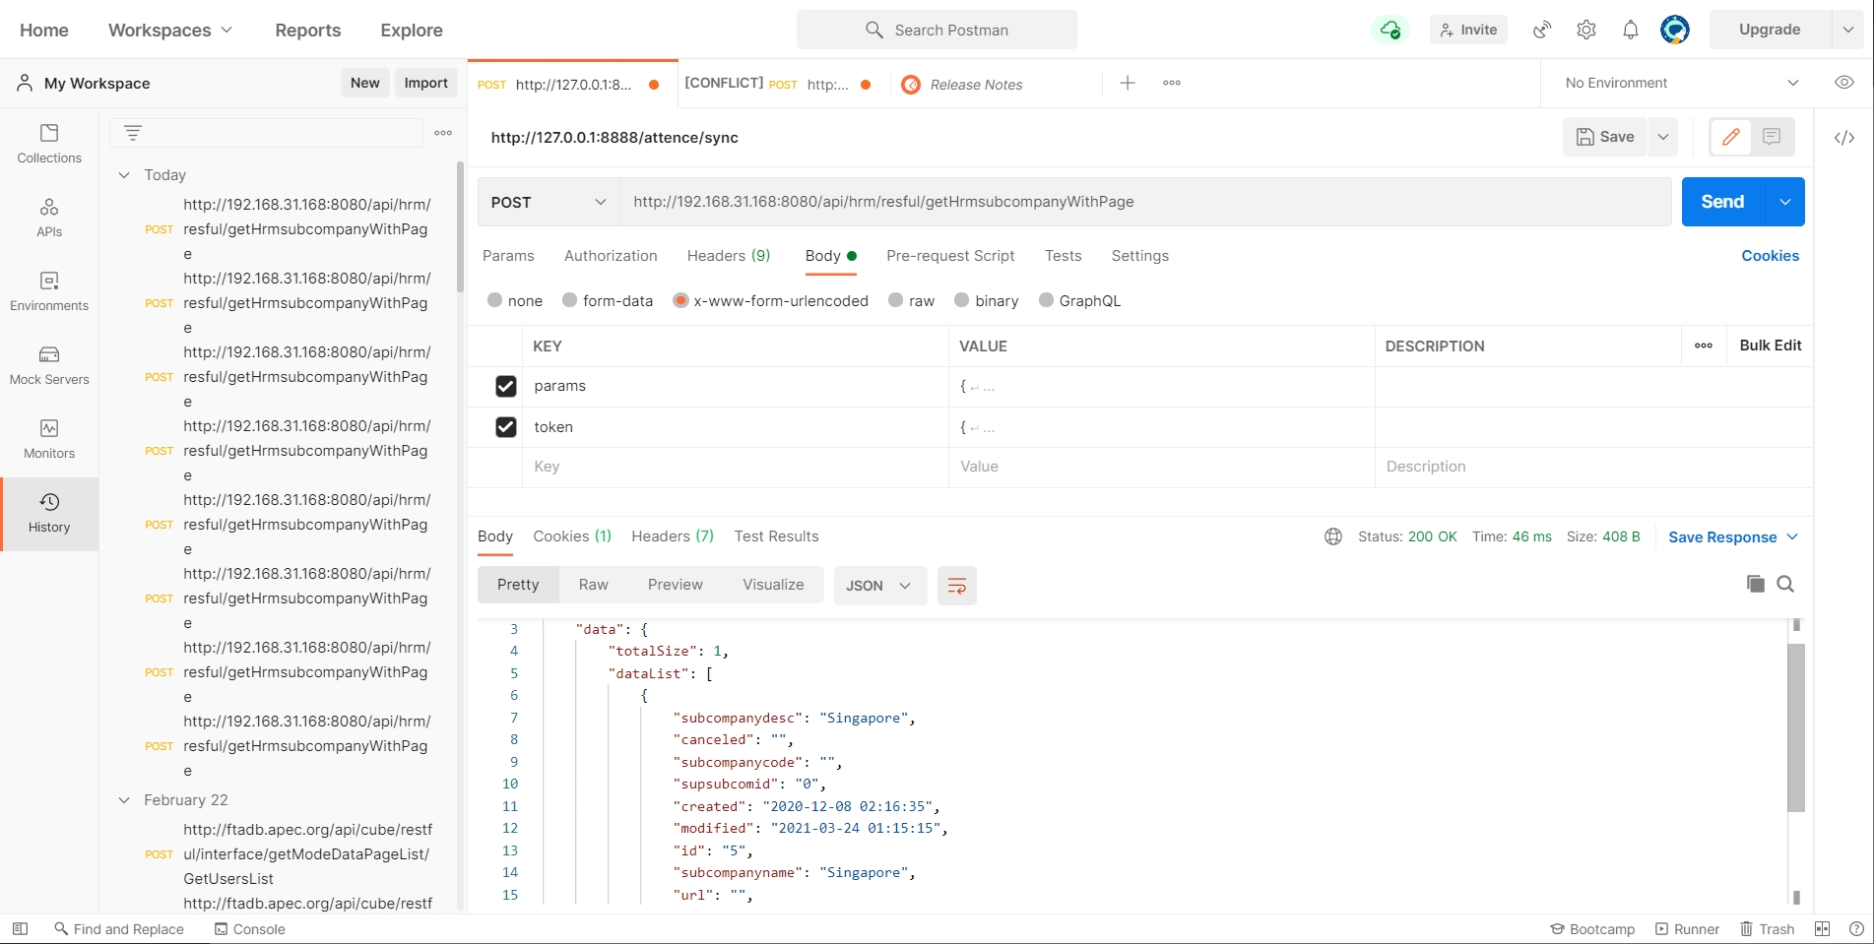Click the request URL input field

tap(1142, 202)
